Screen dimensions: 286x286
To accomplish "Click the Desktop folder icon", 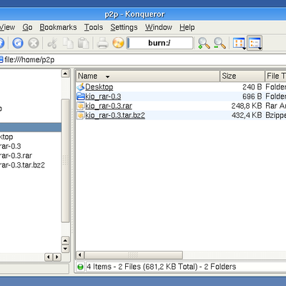I will (x=81, y=87).
